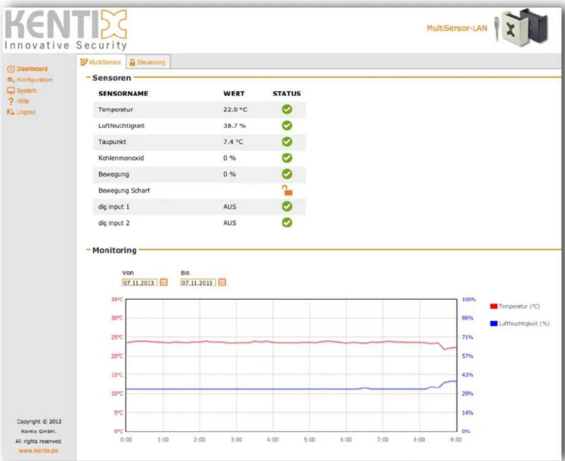Open the System sidebar link
565x461 pixels.
pos(26,90)
